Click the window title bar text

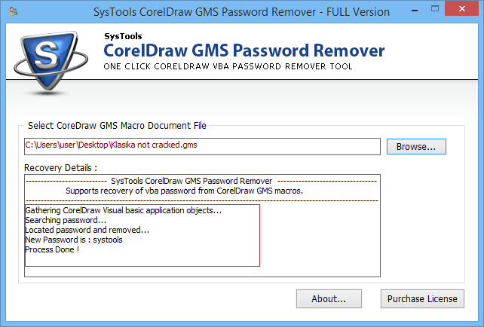point(241,12)
